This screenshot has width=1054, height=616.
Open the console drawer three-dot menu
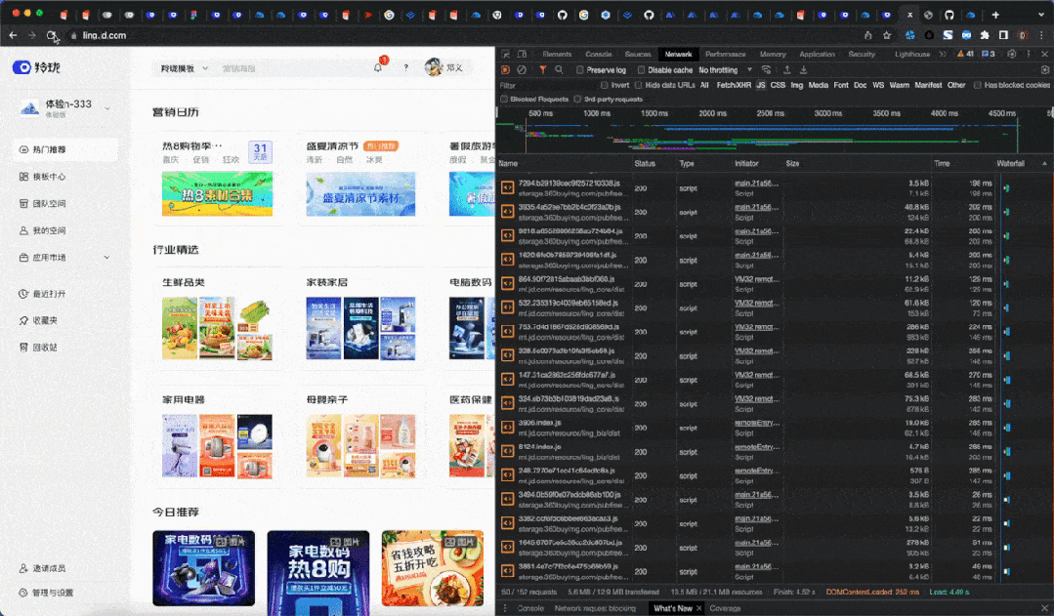click(x=505, y=608)
